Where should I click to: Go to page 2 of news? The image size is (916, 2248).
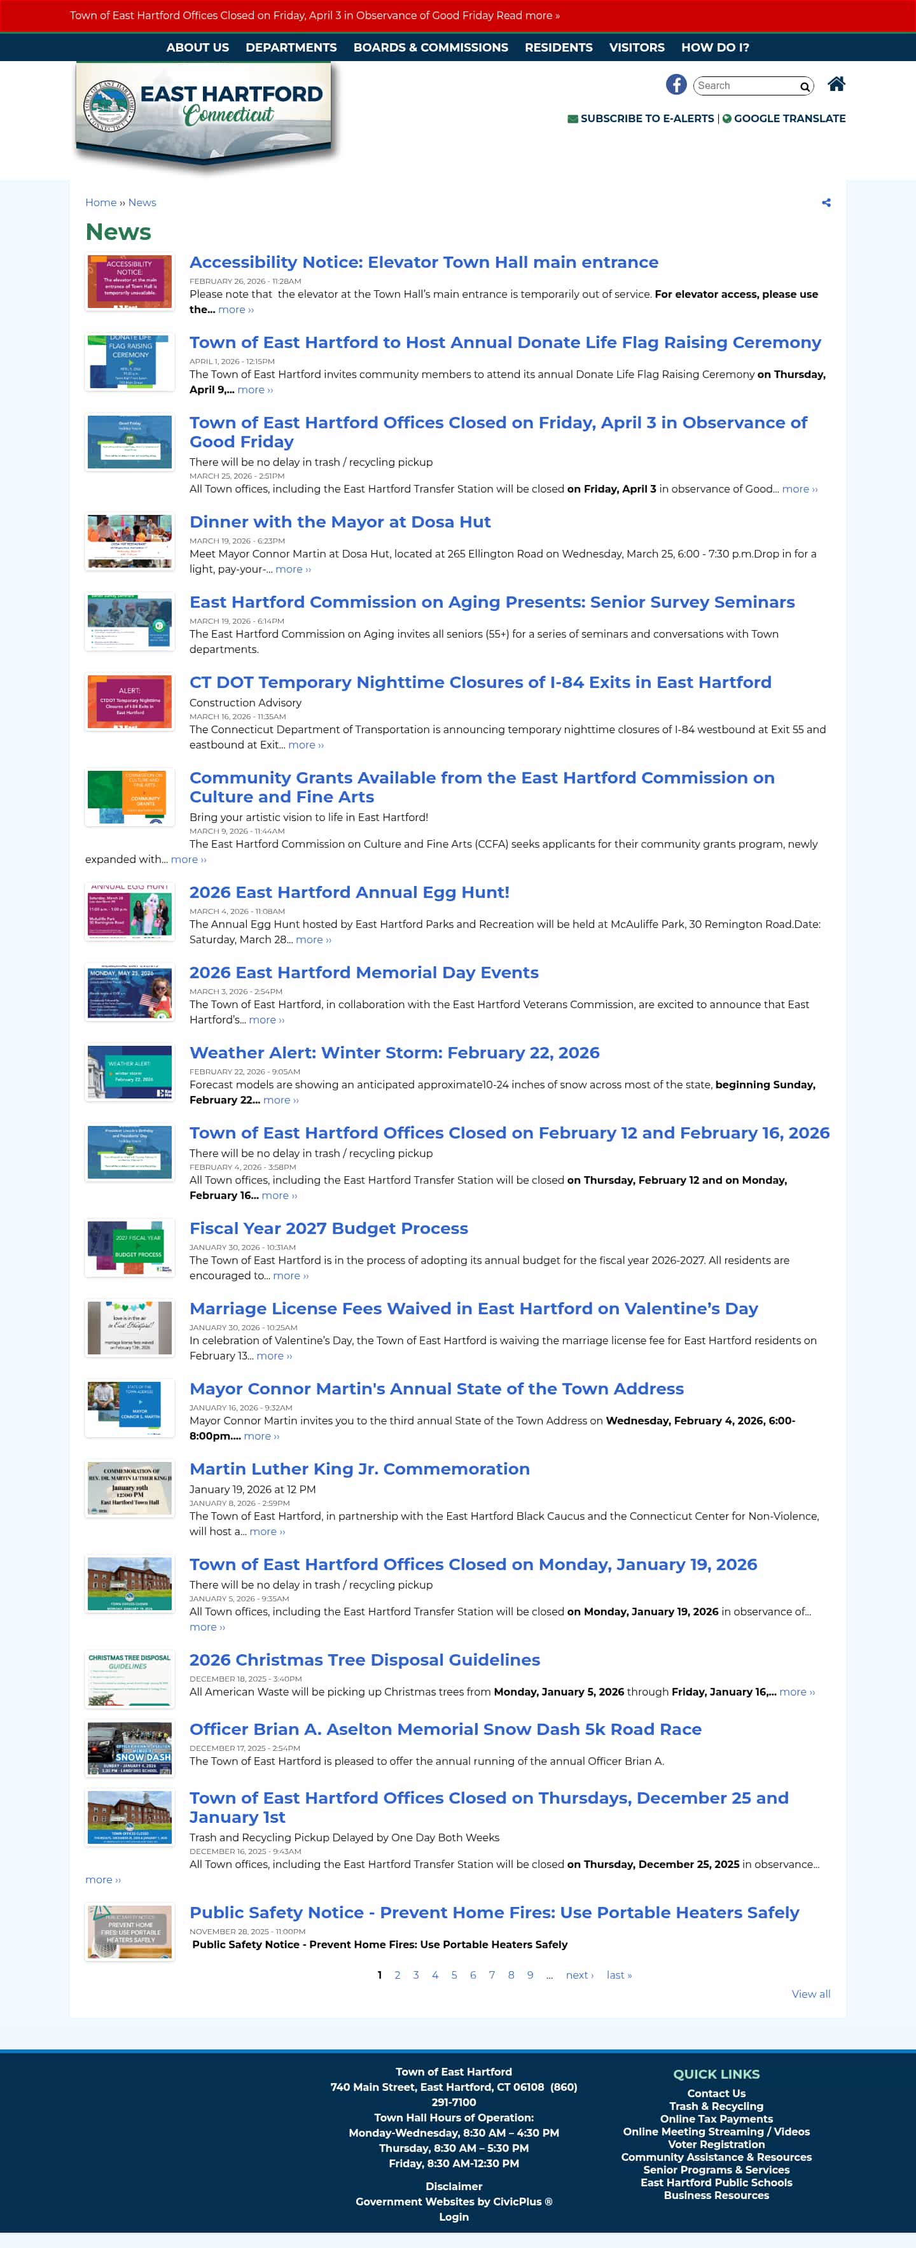coord(397,1975)
